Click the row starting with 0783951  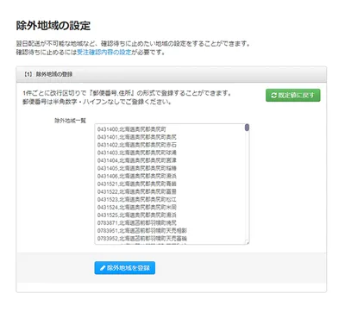pyautogui.click(x=142, y=230)
